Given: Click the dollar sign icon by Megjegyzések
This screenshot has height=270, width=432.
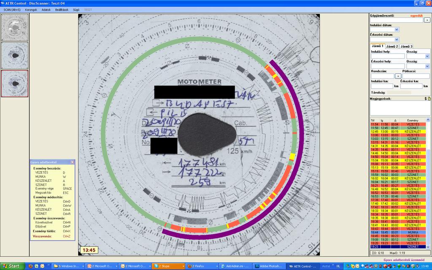Looking at the screenshot, I should tap(426, 99).
